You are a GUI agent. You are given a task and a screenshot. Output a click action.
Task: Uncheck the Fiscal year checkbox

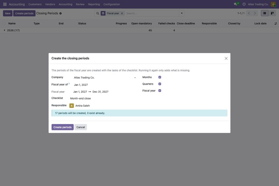tap(160, 91)
